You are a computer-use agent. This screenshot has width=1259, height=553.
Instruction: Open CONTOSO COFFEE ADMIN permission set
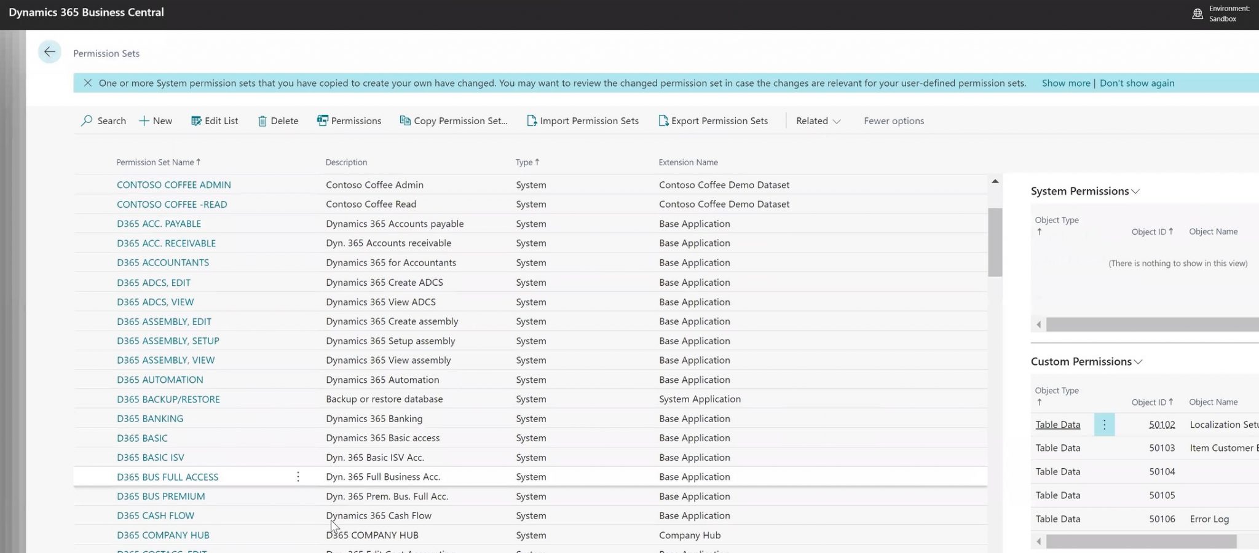click(x=174, y=185)
